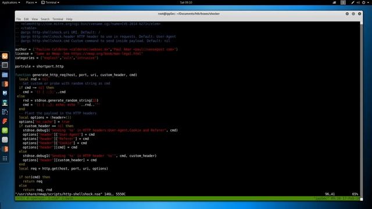Open the Places menu
The height and width of the screenshot is (209, 372).
tap(31, 2)
